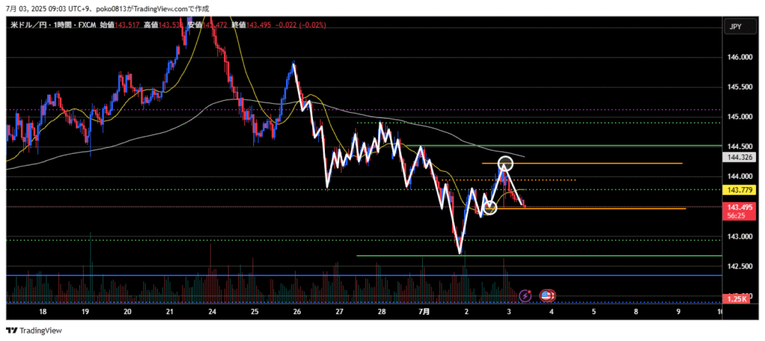
Task: Open the US flag economic event marker
Action: point(547,296)
